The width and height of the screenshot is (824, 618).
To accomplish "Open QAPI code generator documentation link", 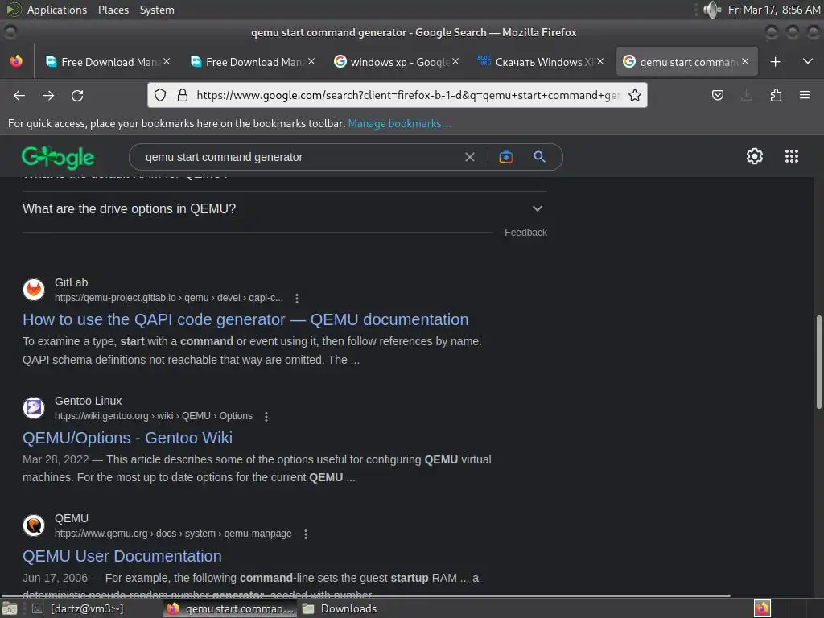I will point(245,319).
